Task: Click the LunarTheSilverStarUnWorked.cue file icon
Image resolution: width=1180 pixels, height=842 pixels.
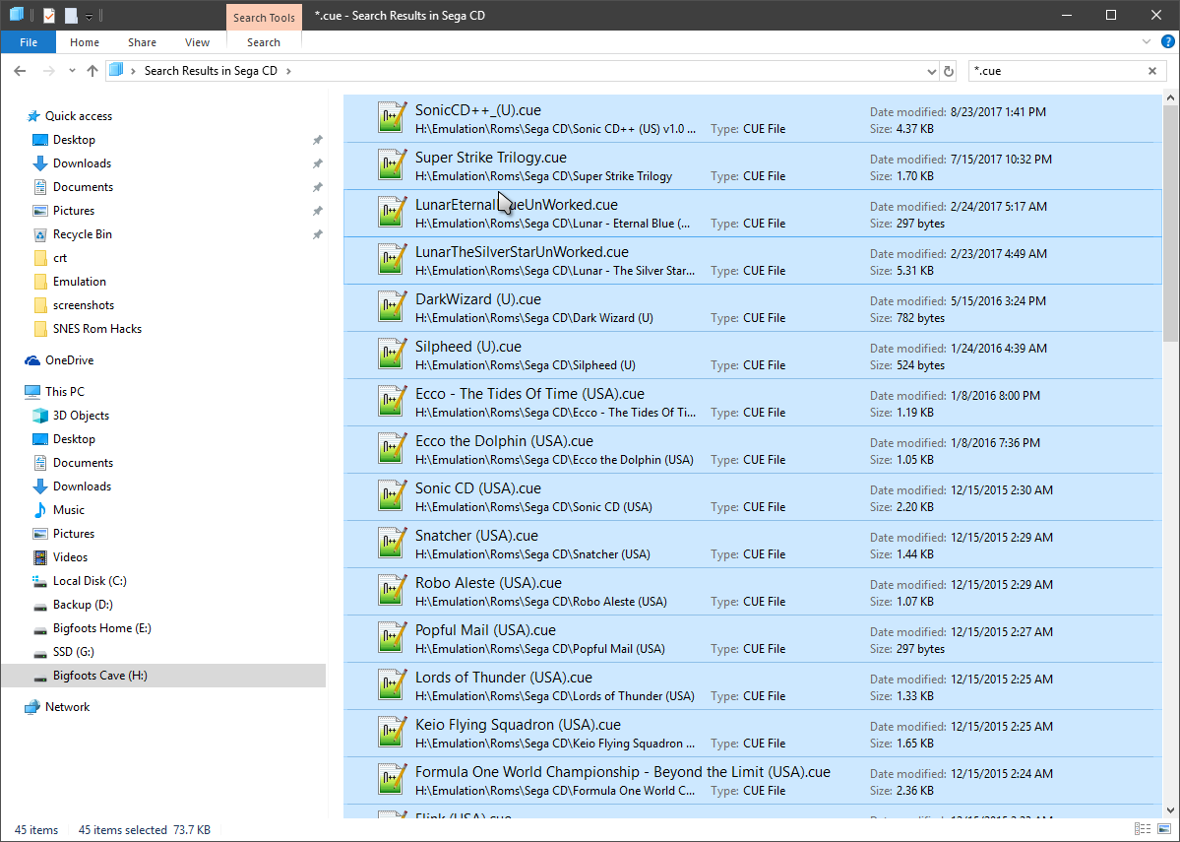Action: point(392,260)
